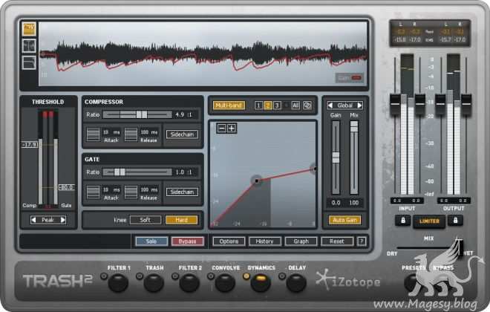The height and width of the screenshot is (312, 490).
Task: Open the Filter 1 module knob
Action: pyautogui.click(x=118, y=283)
